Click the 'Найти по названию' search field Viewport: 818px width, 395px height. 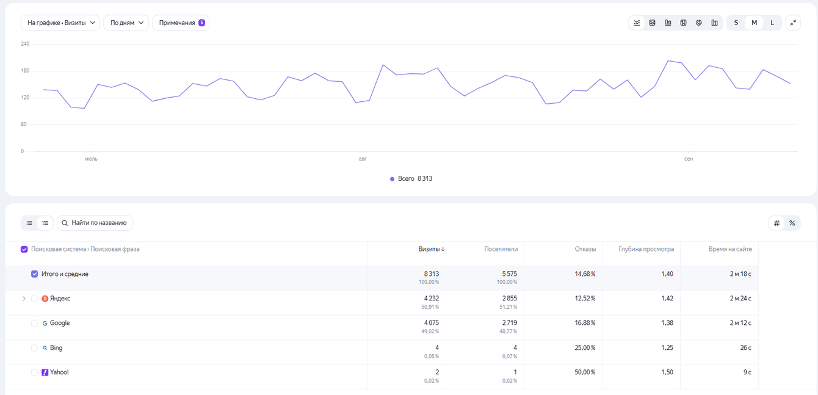95,223
